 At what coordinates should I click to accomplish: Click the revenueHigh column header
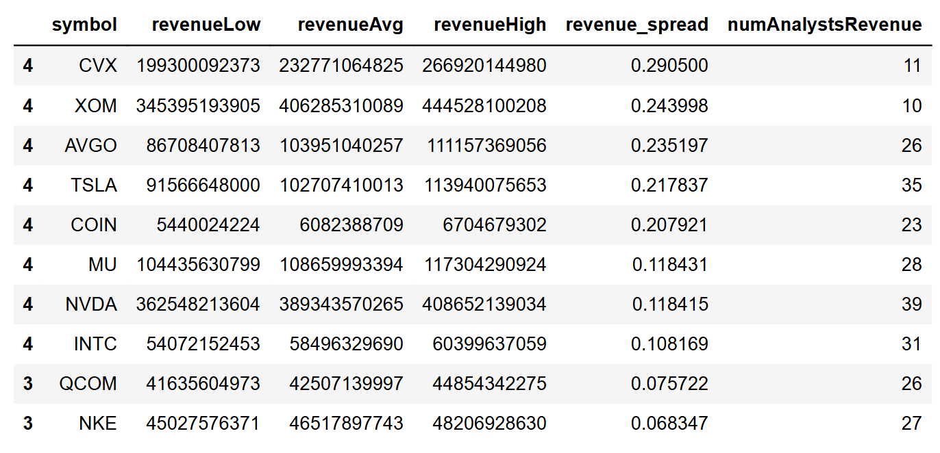pos(491,25)
